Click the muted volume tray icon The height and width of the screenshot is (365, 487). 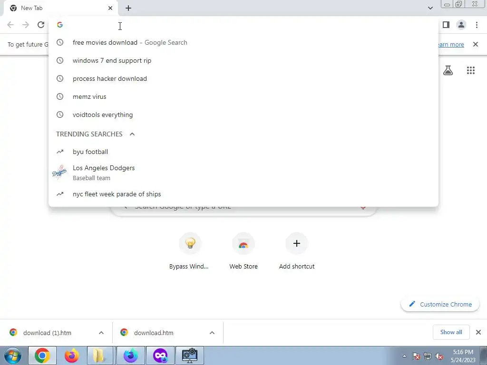[439, 356]
